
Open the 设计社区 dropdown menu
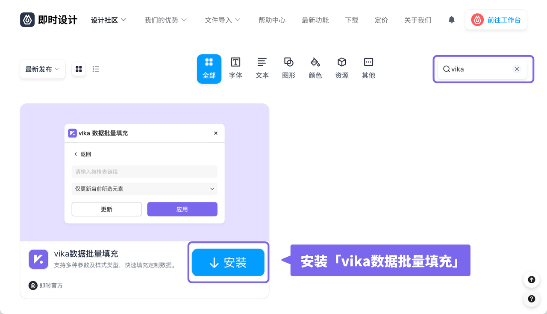tap(109, 20)
